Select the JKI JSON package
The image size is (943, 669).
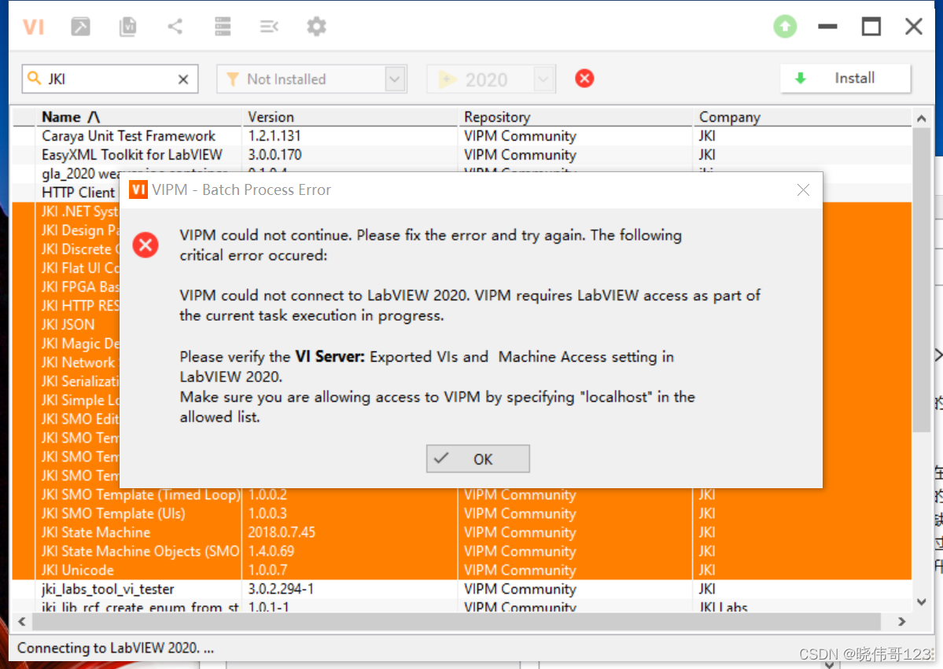click(68, 325)
